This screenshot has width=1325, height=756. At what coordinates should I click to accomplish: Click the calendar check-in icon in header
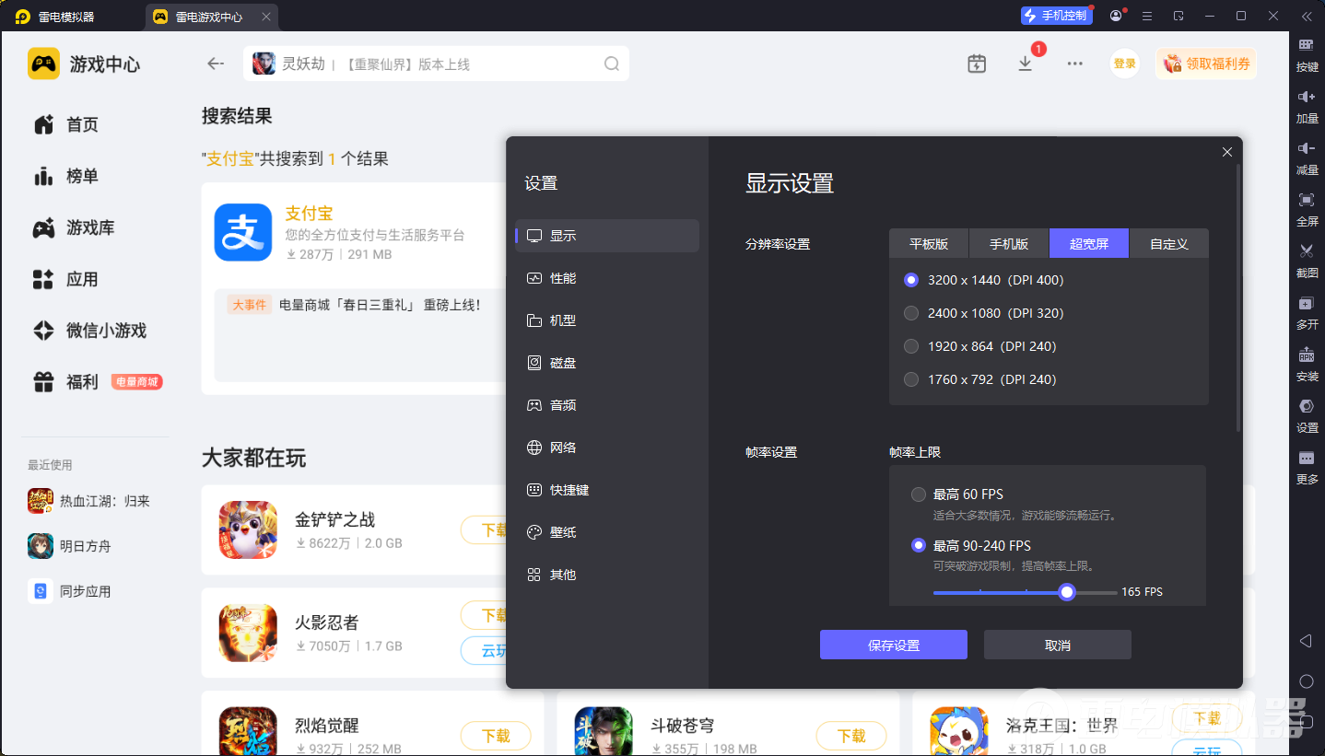pos(977,64)
